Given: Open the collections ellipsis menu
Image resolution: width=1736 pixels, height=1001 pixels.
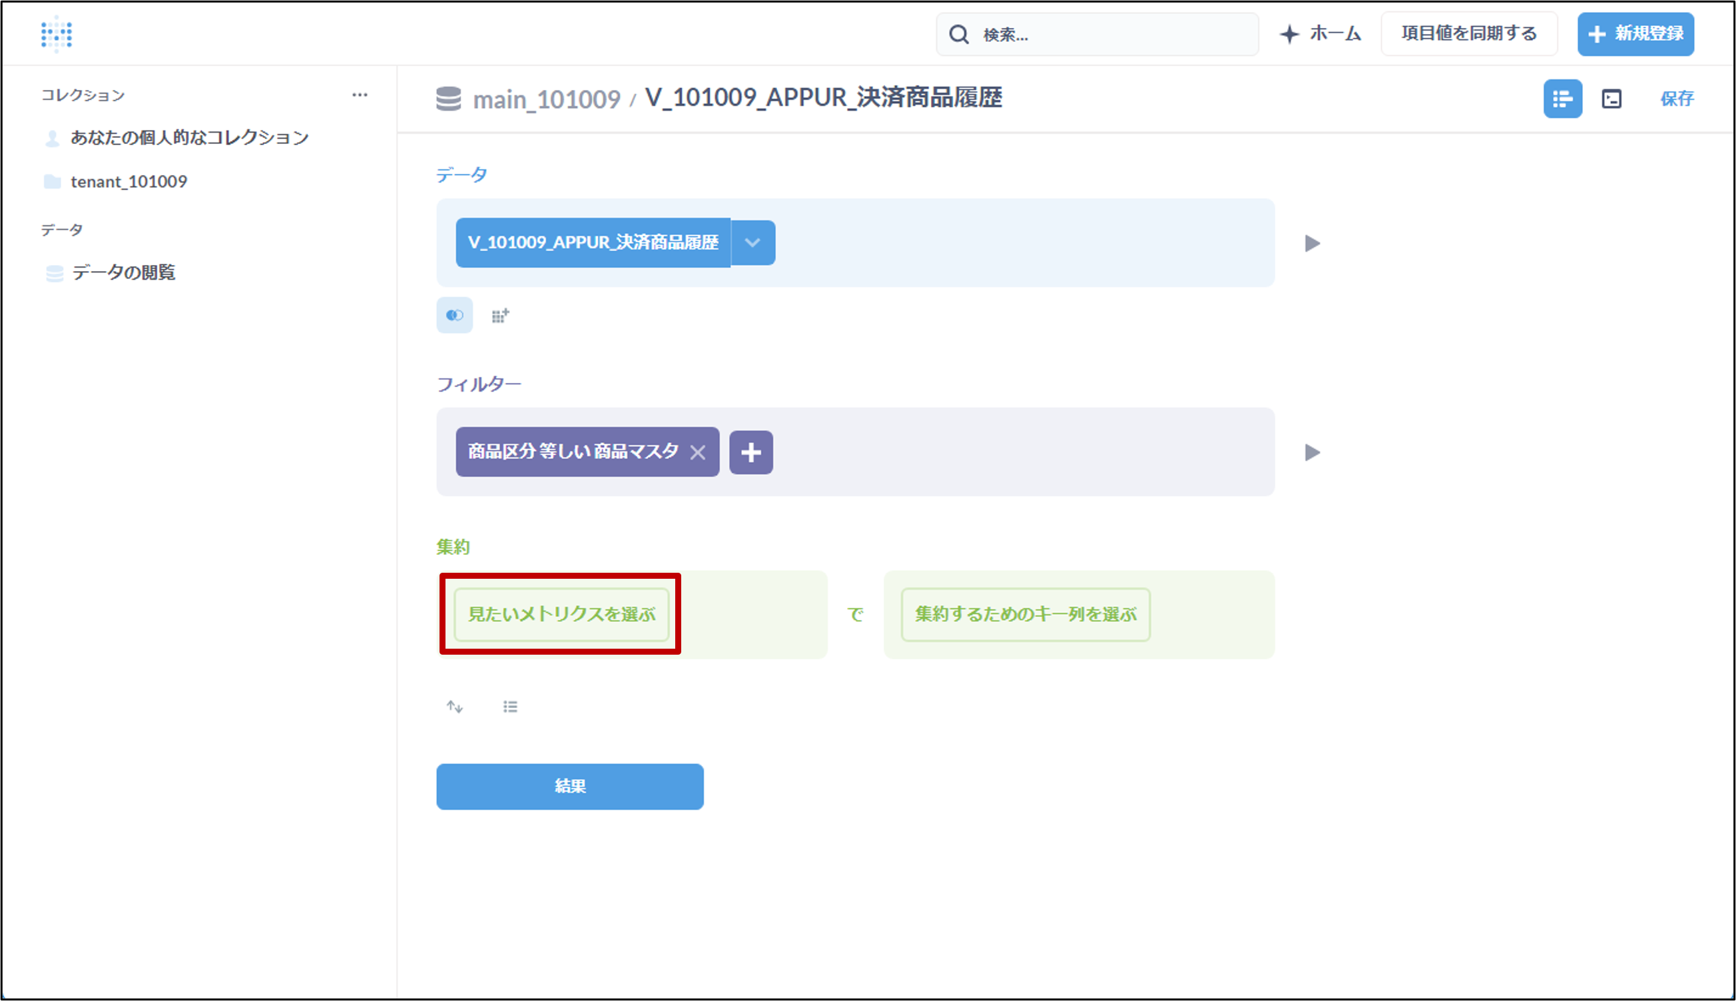Looking at the screenshot, I should pyautogui.click(x=360, y=95).
